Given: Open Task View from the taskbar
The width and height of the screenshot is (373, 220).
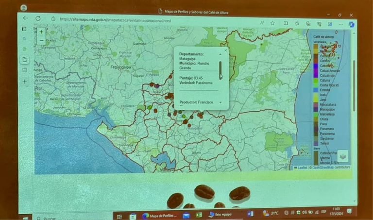Looking at the screenshot, I should pos(119,217).
